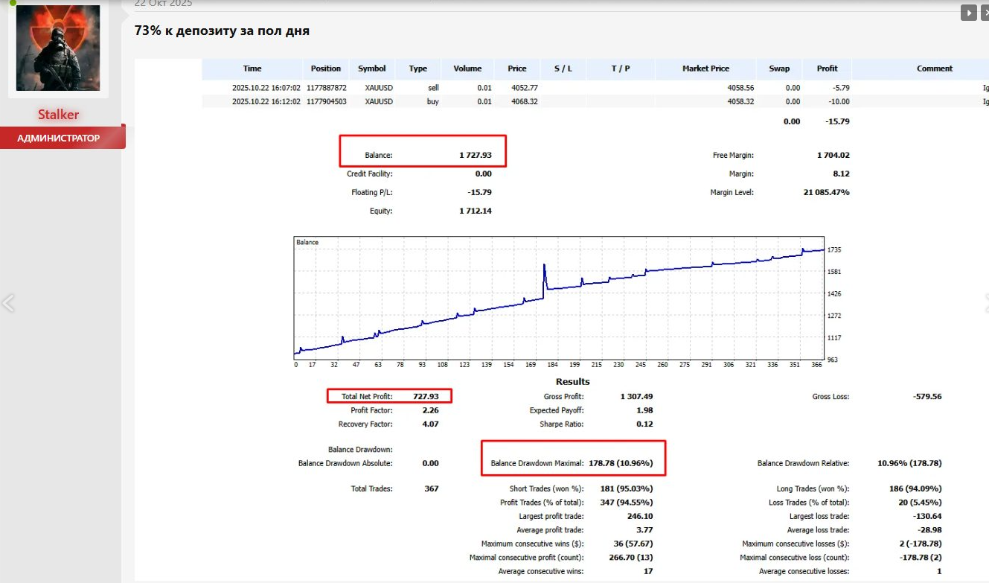
Task: Click the Balance Drawdown Maximal highlighted box
Action: 574,459
